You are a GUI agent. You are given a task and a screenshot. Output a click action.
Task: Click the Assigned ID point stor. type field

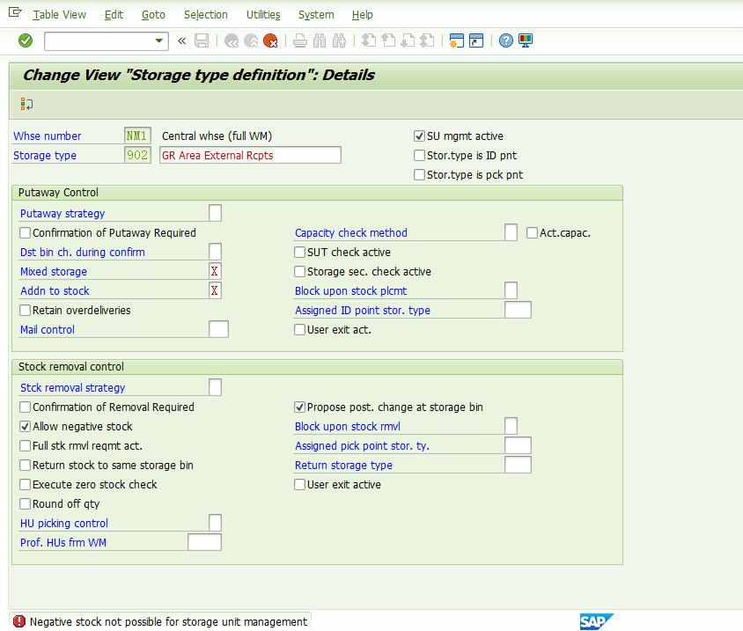(x=518, y=311)
